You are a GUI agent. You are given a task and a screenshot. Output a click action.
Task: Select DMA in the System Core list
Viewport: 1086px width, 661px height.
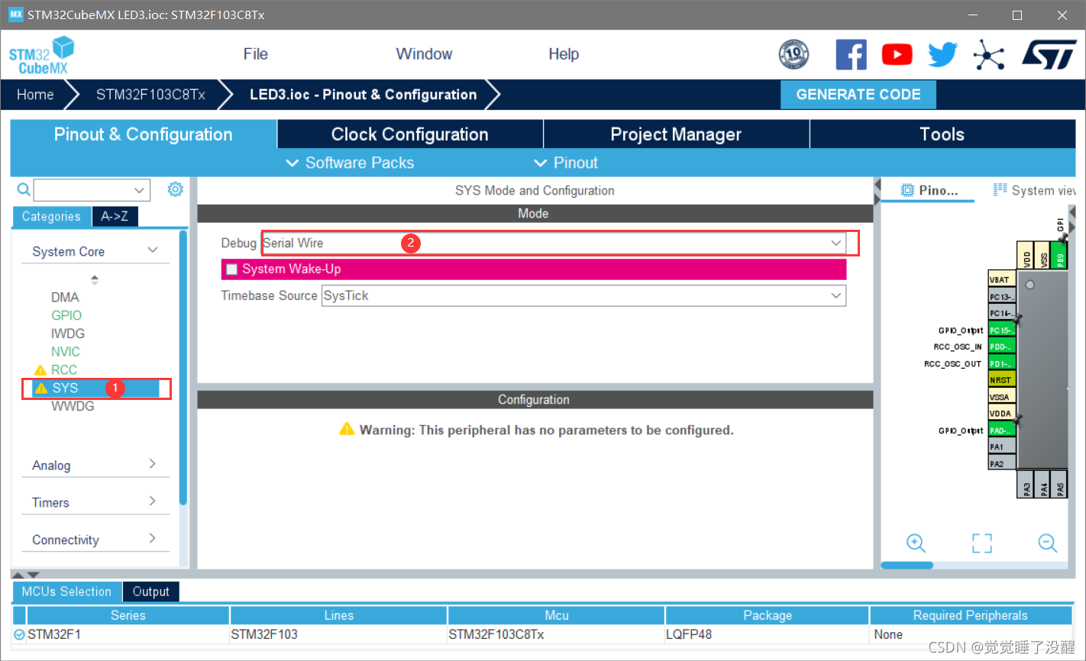[65, 297]
